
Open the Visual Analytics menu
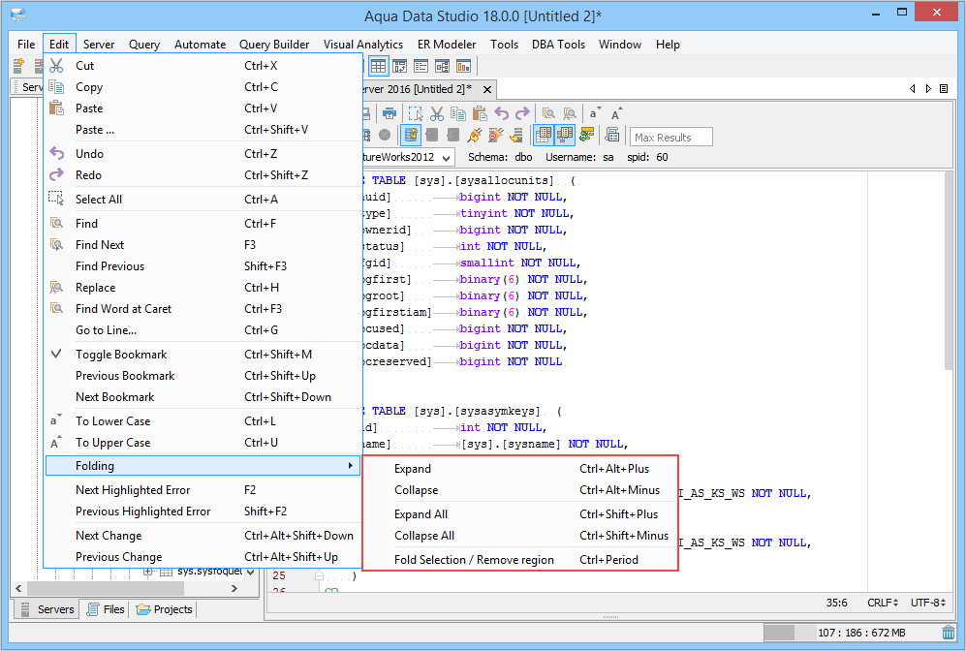[x=363, y=45]
